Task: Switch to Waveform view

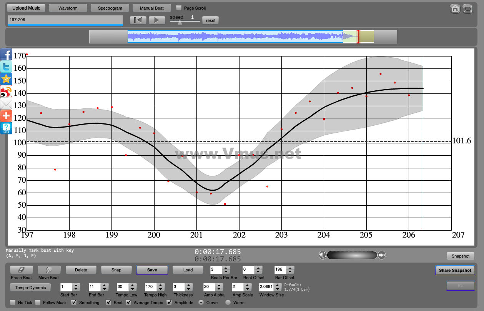Action: [68, 8]
